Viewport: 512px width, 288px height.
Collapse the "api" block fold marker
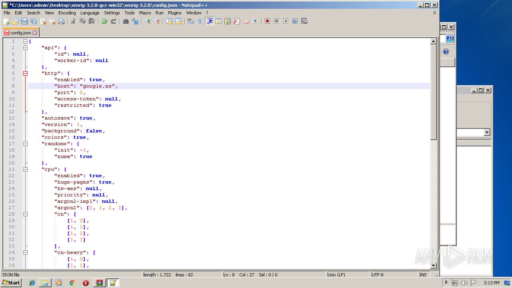click(25, 48)
